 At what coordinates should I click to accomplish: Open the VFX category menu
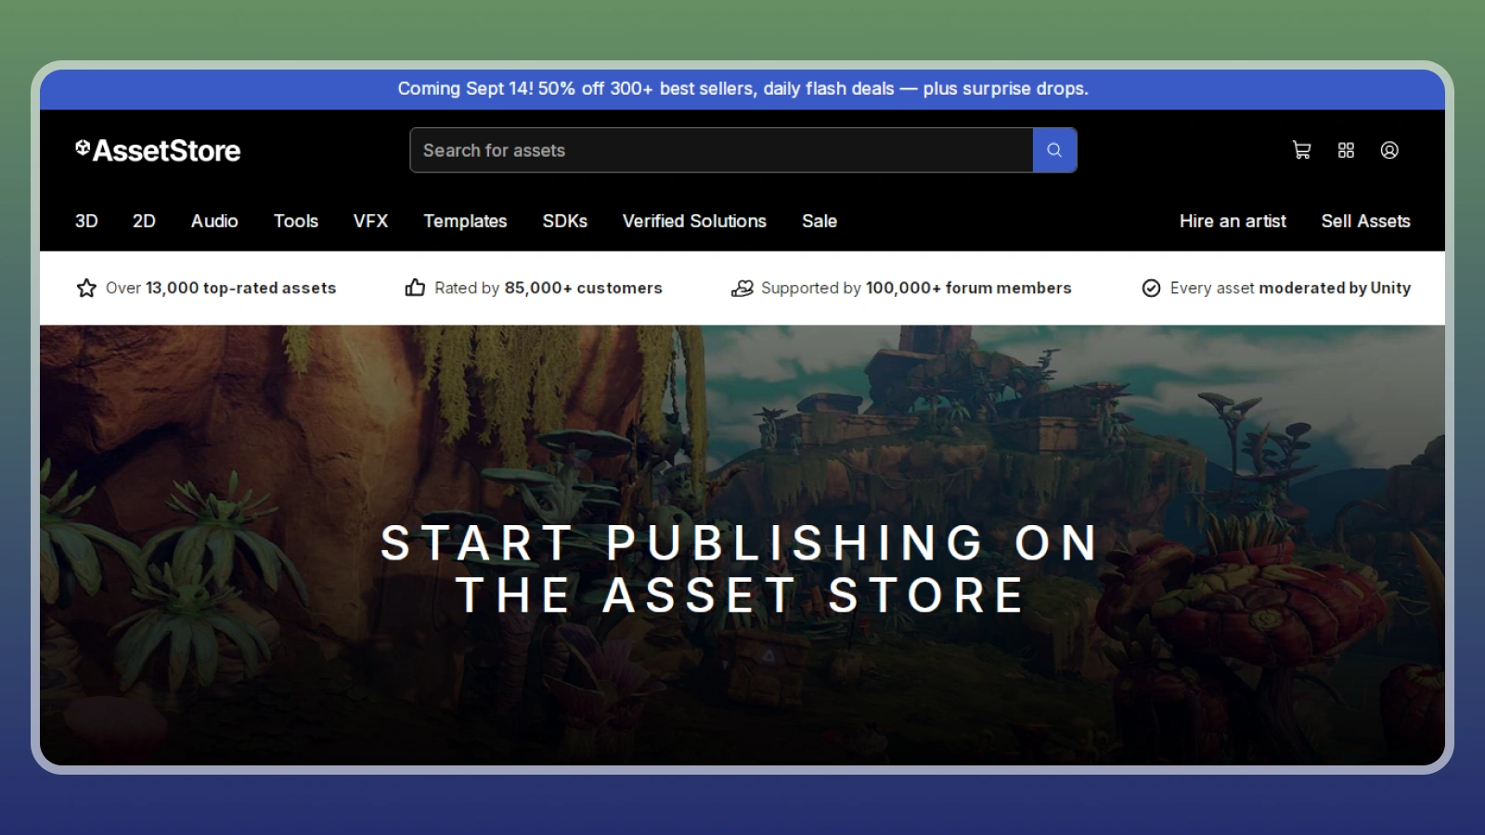(x=370, y=221)
